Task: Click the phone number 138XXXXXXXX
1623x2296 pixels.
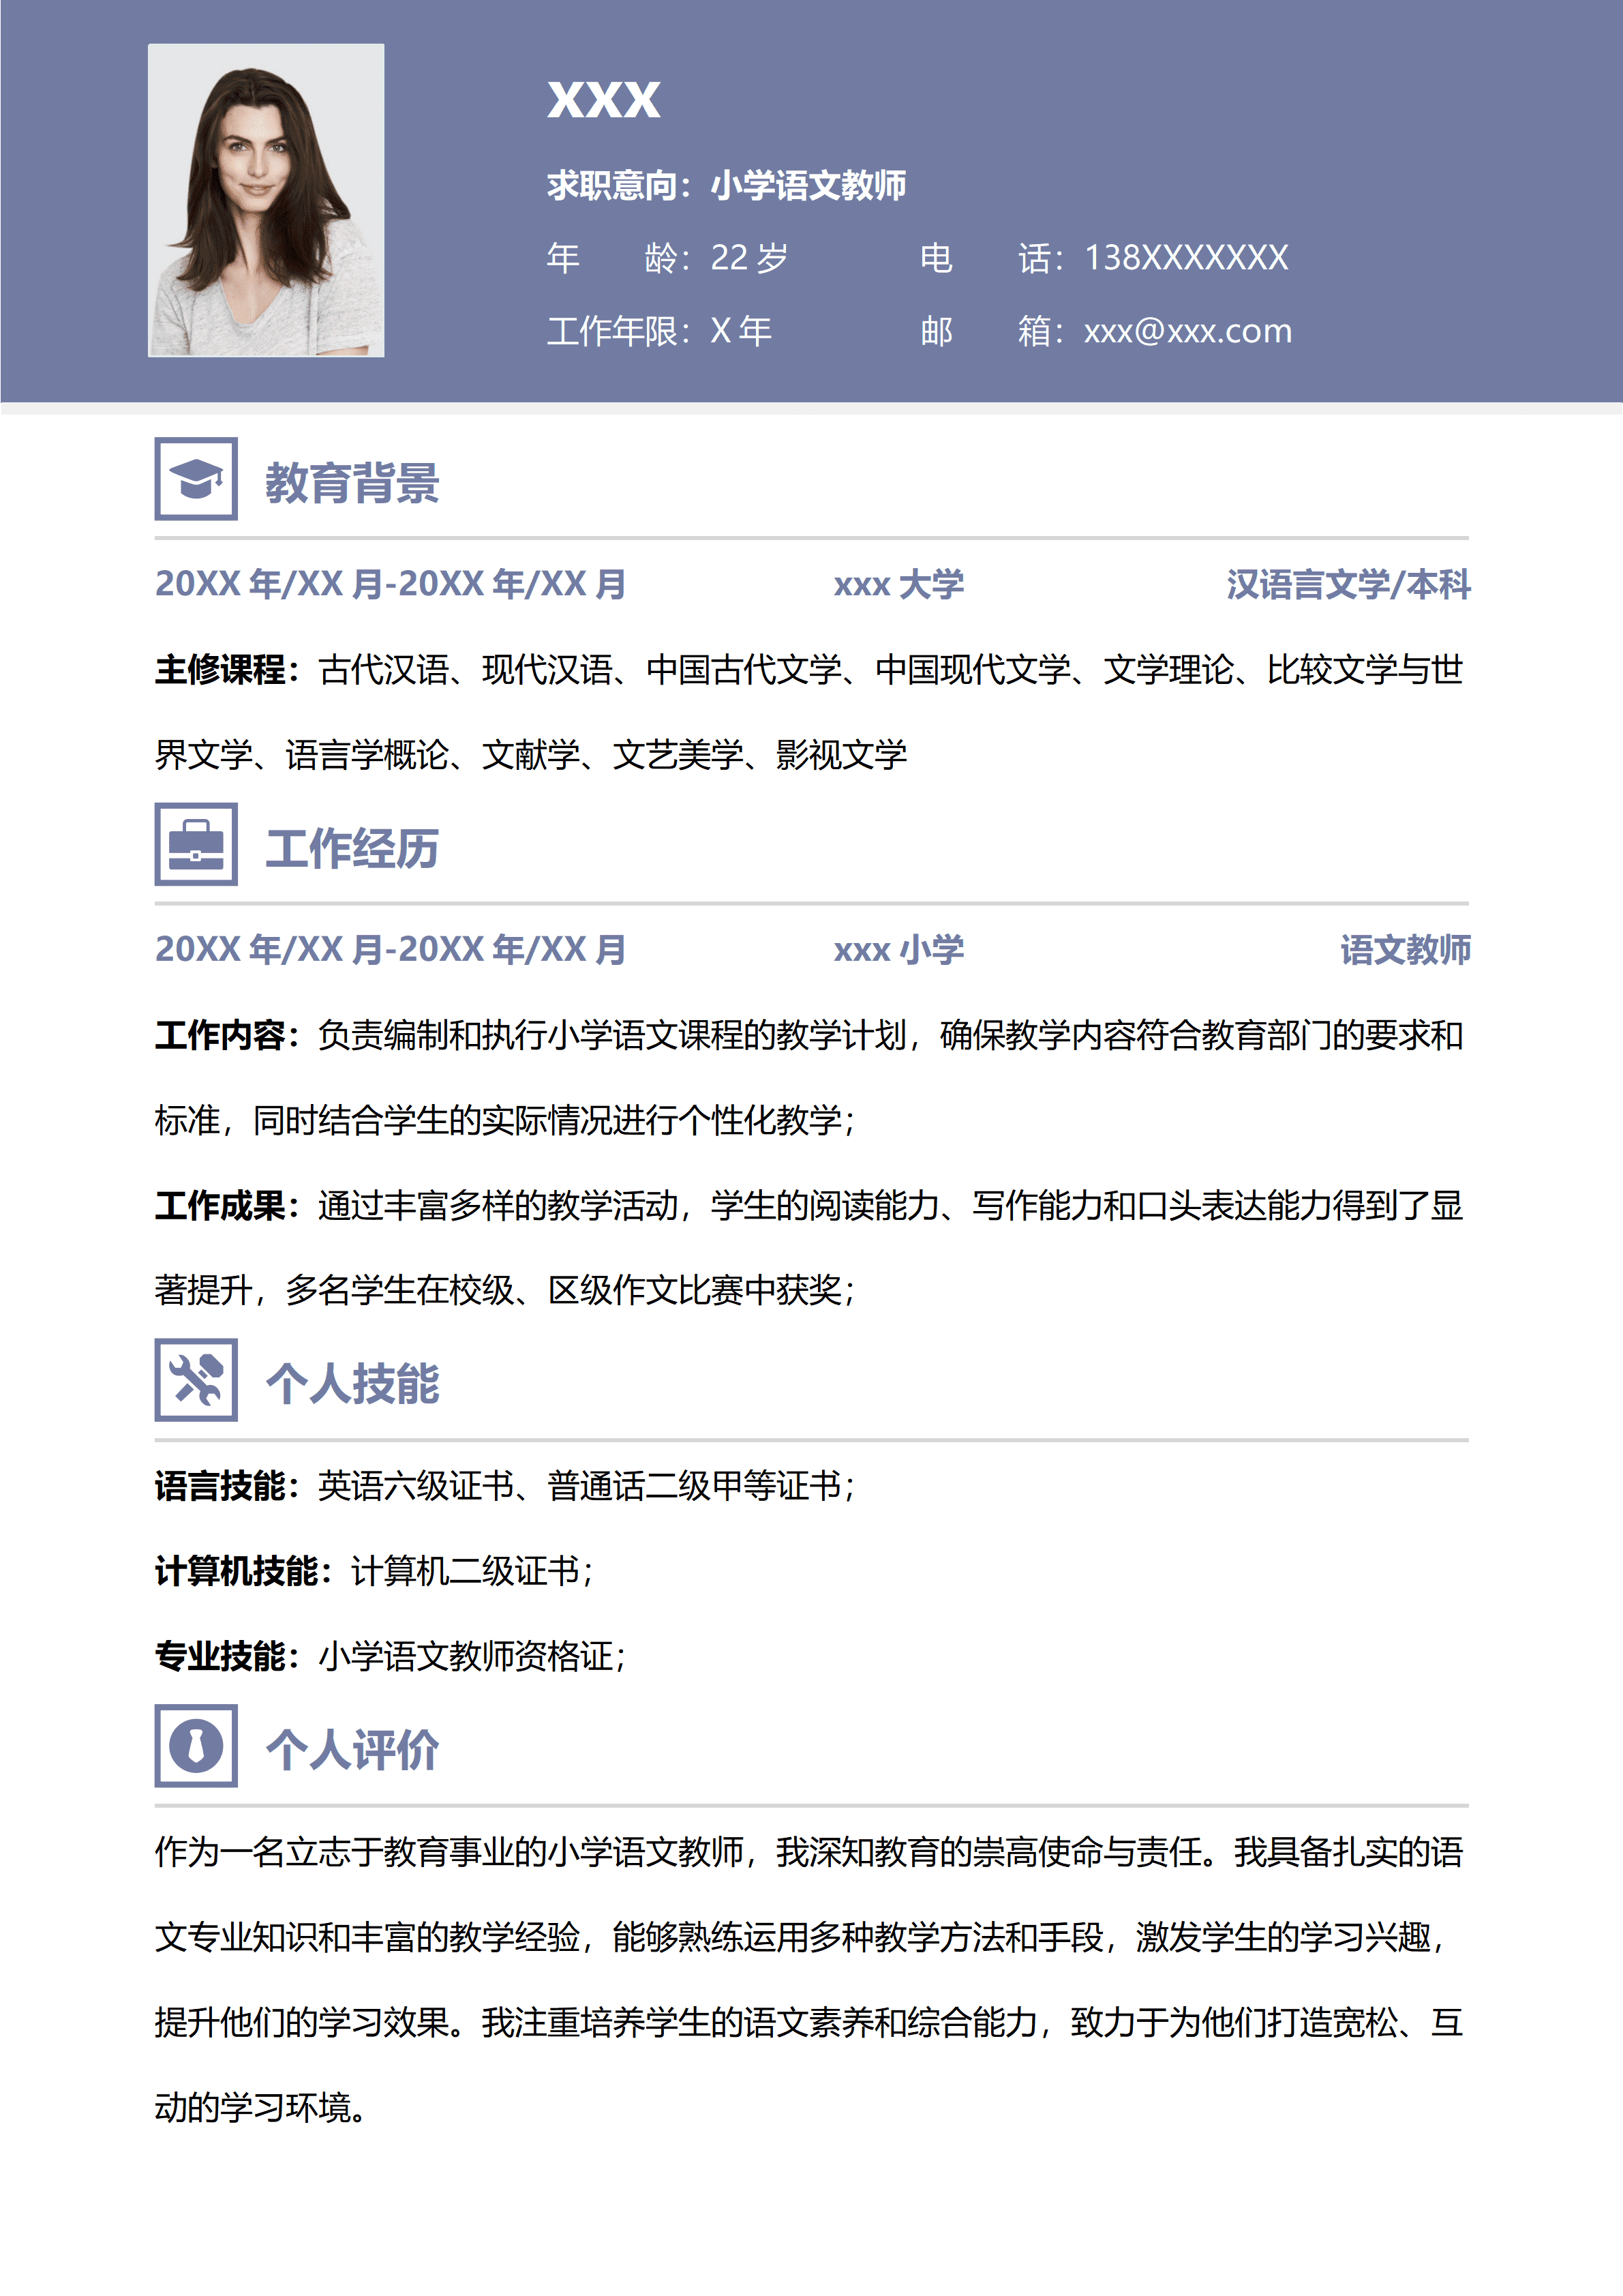Action: point(1185,259)
